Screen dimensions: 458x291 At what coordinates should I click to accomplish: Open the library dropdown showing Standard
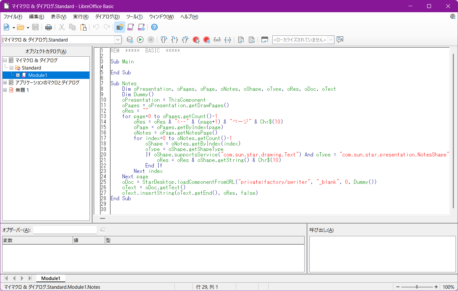tap(118, 40)
